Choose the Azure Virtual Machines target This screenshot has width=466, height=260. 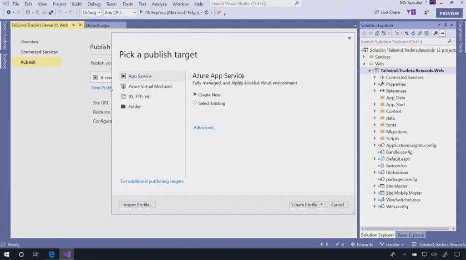click(150, 86)
